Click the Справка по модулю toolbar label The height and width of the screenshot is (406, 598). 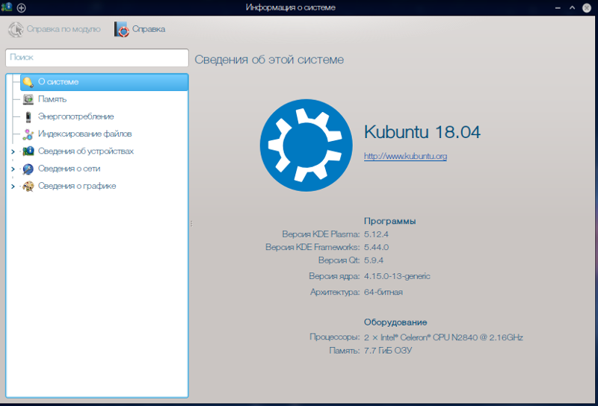tap(64, 29)
